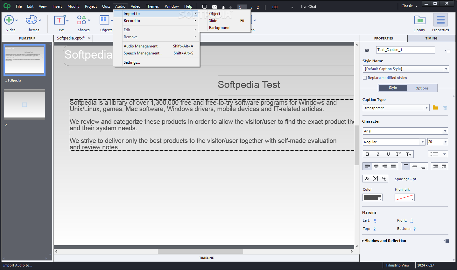Choose Background in Import to submenu
This screenshot has width=457, height=270.
point(224,28)
